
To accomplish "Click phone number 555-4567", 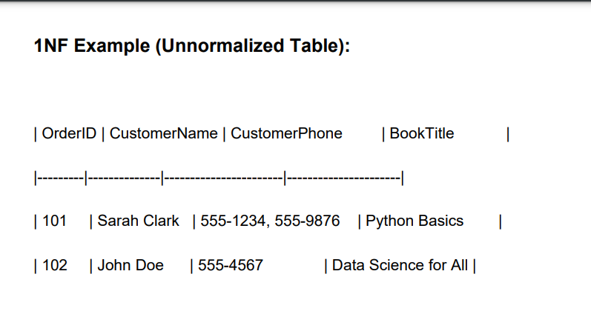I will coord(231,265).
